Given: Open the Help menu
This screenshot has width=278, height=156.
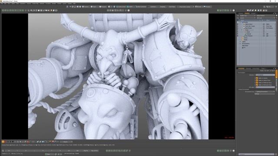Looking at the screenshot, I should (74, 3).
